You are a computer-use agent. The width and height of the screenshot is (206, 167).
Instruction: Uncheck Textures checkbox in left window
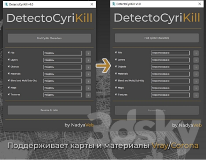pos(9,94)
